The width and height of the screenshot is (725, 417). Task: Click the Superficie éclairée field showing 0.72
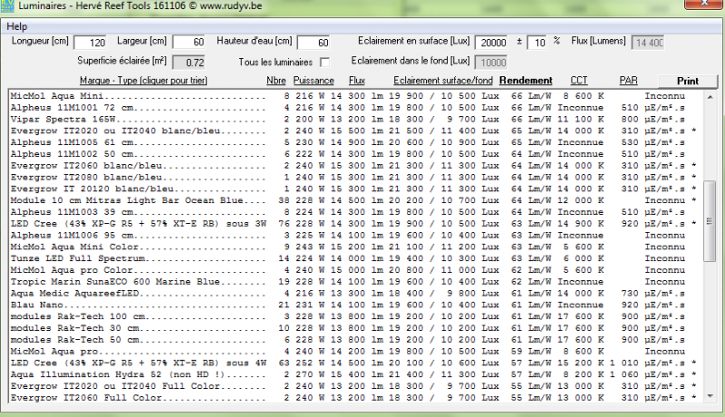pos(188,63)
